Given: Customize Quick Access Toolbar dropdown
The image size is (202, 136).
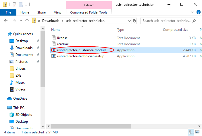Looking at the screenshot, I should coord(26,5).
